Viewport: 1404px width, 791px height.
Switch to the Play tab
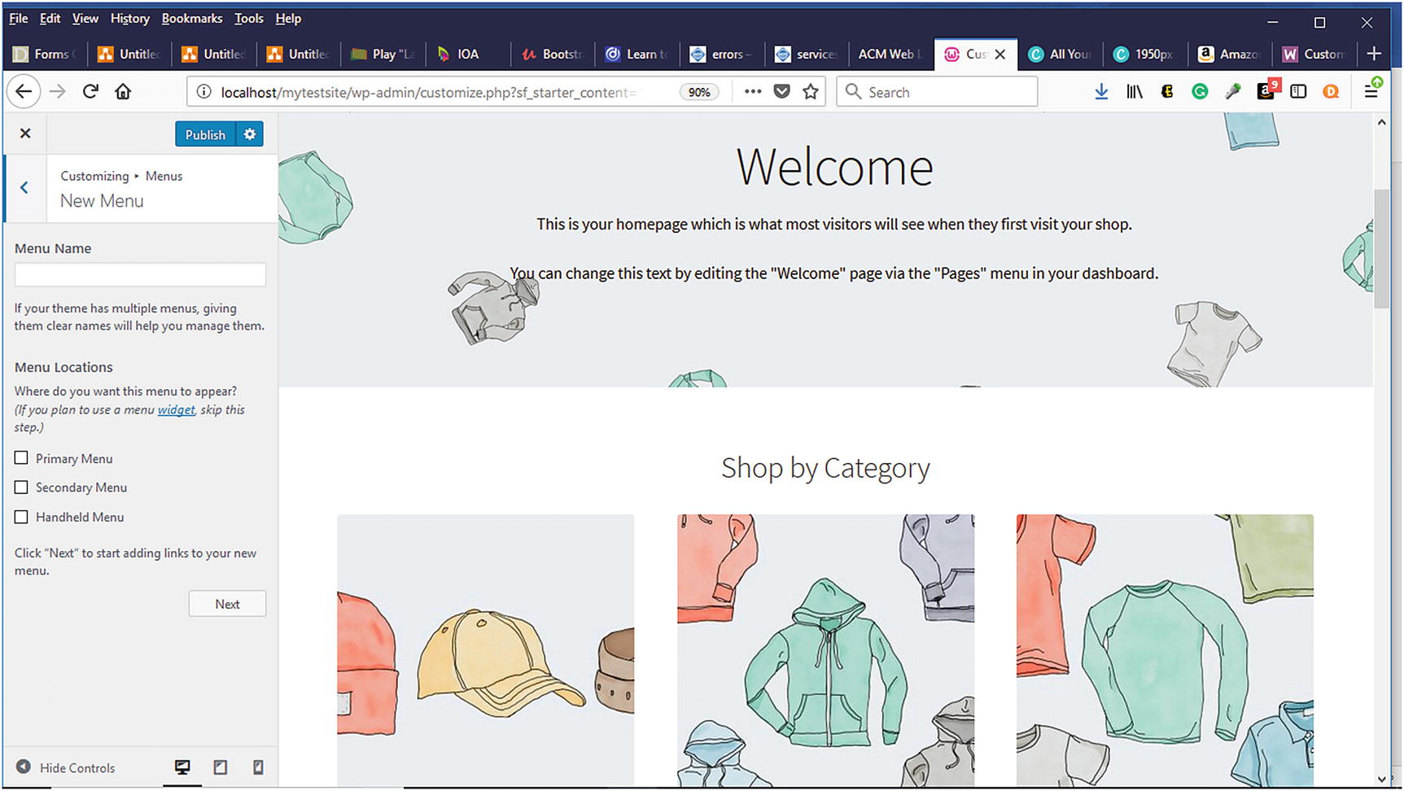tap(384, 55)
